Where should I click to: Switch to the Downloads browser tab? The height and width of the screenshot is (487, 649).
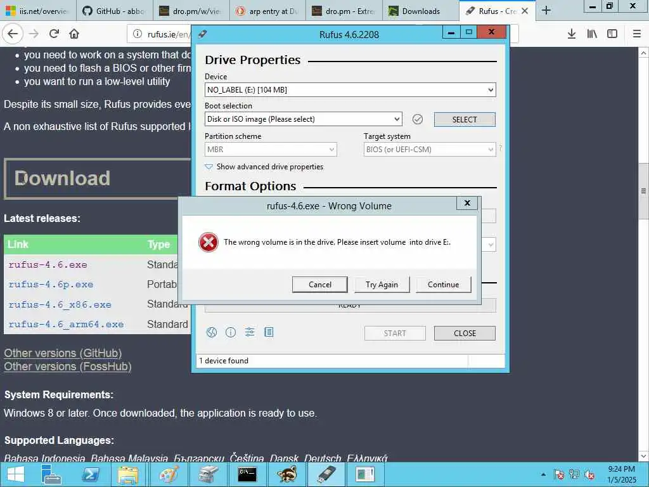tap(421, 11)
